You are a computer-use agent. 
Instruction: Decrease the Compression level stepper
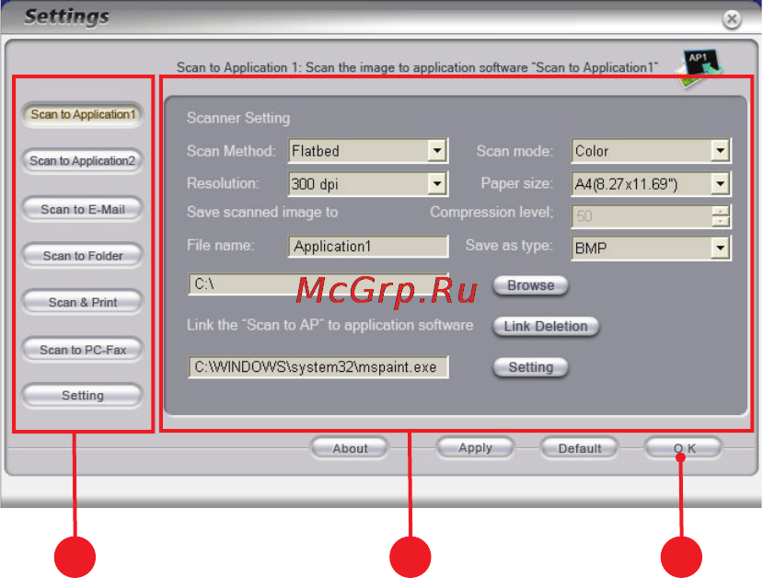721,222
